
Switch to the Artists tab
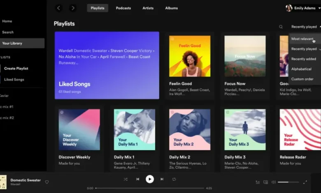[148, 8]
